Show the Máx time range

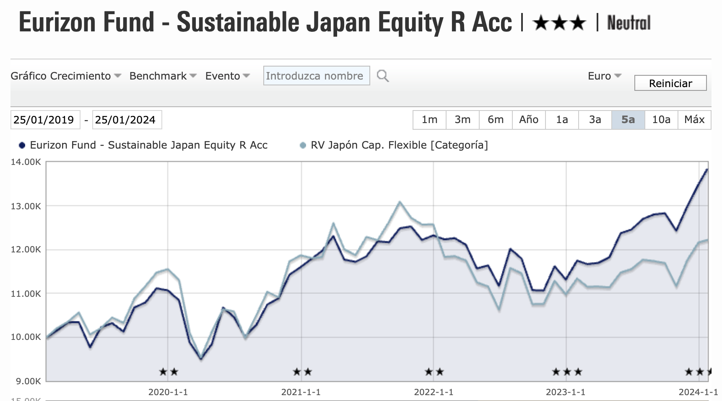694,120
